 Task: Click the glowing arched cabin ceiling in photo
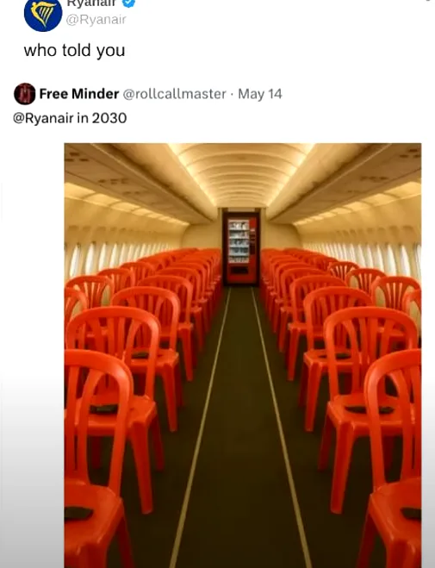tap(240, 174)
